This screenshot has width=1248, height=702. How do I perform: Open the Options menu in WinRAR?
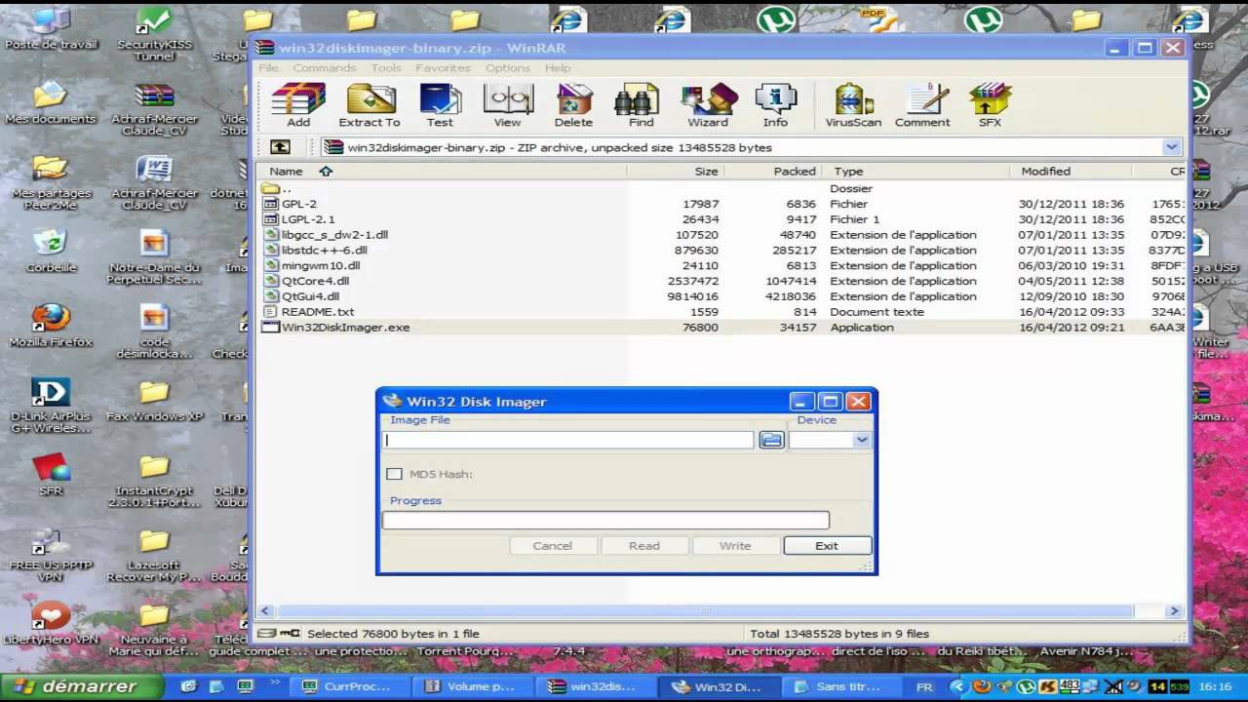[508, 68]
